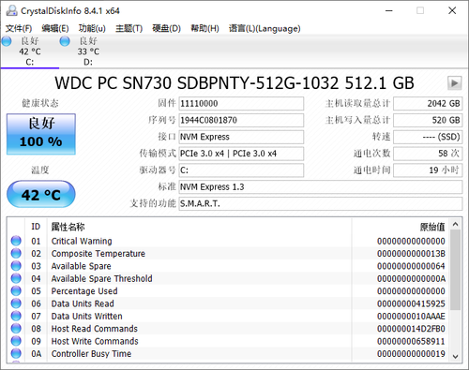Open the 文件(F) menu
Viewport: 469px width, 370px height.
pyautogui.click(x=19, y=29)
